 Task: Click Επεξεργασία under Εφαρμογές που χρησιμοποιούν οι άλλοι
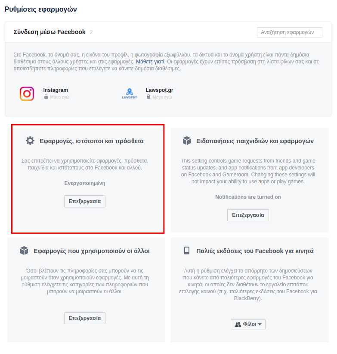coord(85,318)
